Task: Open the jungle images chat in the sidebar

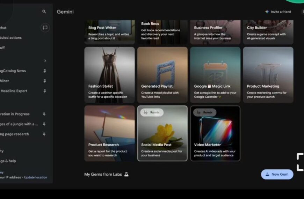Action: tap(19, 124)
